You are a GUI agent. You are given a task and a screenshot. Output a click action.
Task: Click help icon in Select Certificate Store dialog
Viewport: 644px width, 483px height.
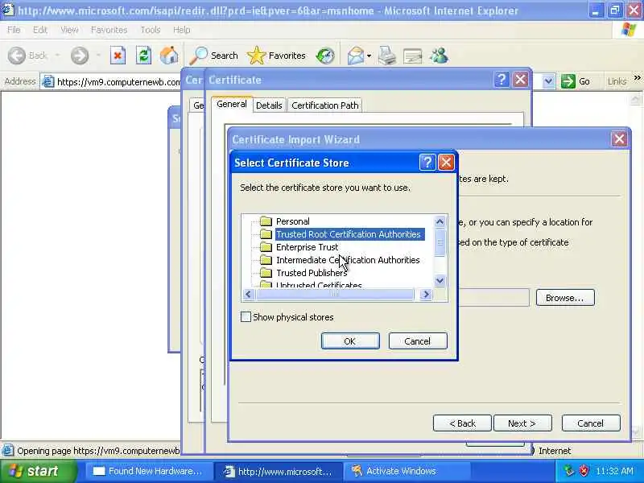pos(427,163)
